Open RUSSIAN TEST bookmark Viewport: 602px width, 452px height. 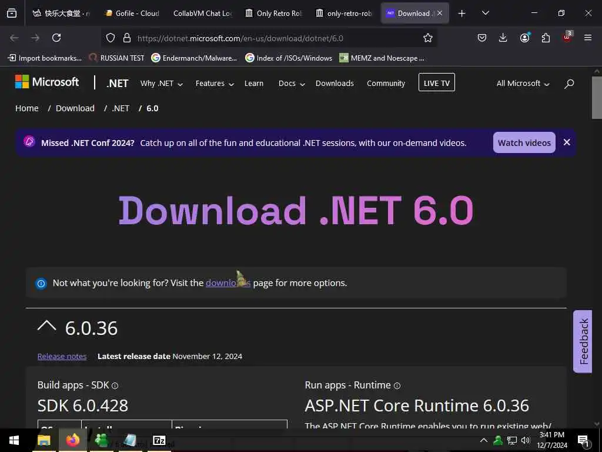point(116,58)
